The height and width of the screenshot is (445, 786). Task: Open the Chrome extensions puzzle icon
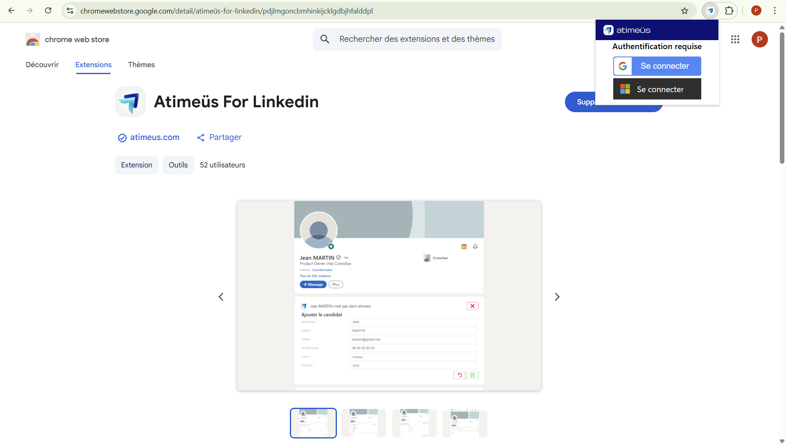tap(729, 11)
